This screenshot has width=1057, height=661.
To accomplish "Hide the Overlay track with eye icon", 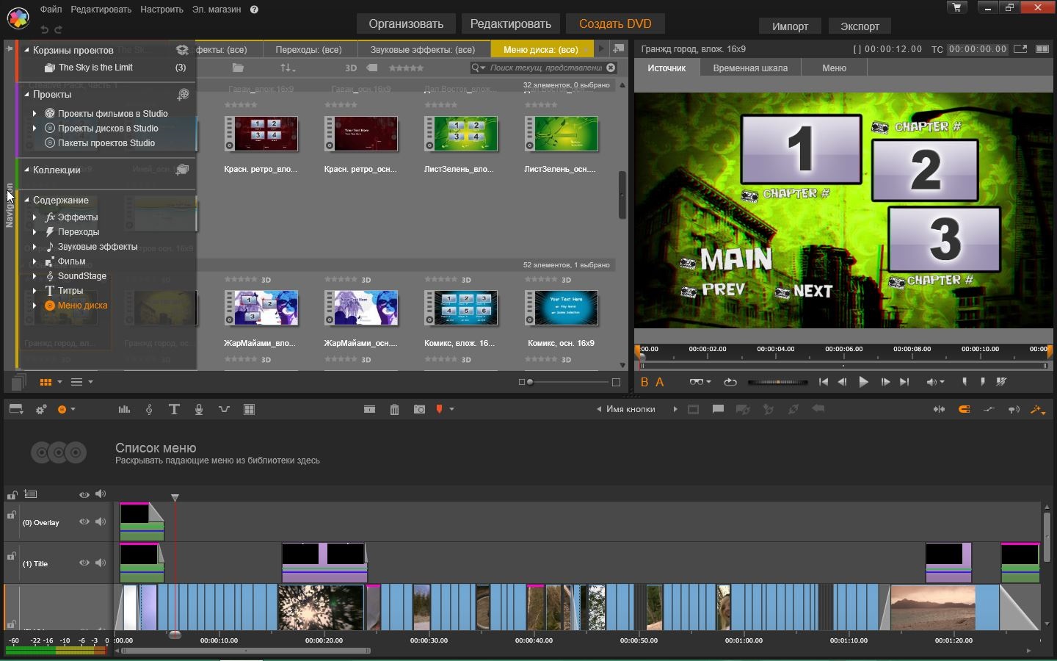I will (x=84, y=522).
